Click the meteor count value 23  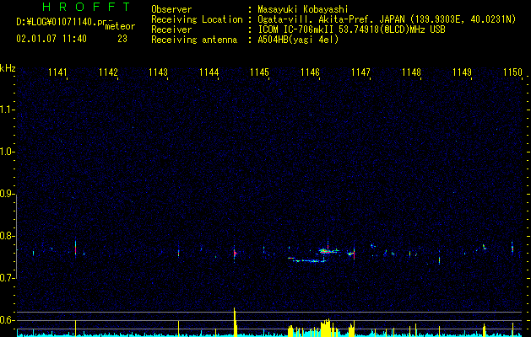[122, 39]
